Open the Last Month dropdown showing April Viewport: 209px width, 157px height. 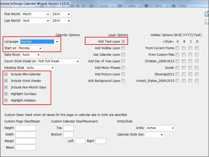[36, 21]
